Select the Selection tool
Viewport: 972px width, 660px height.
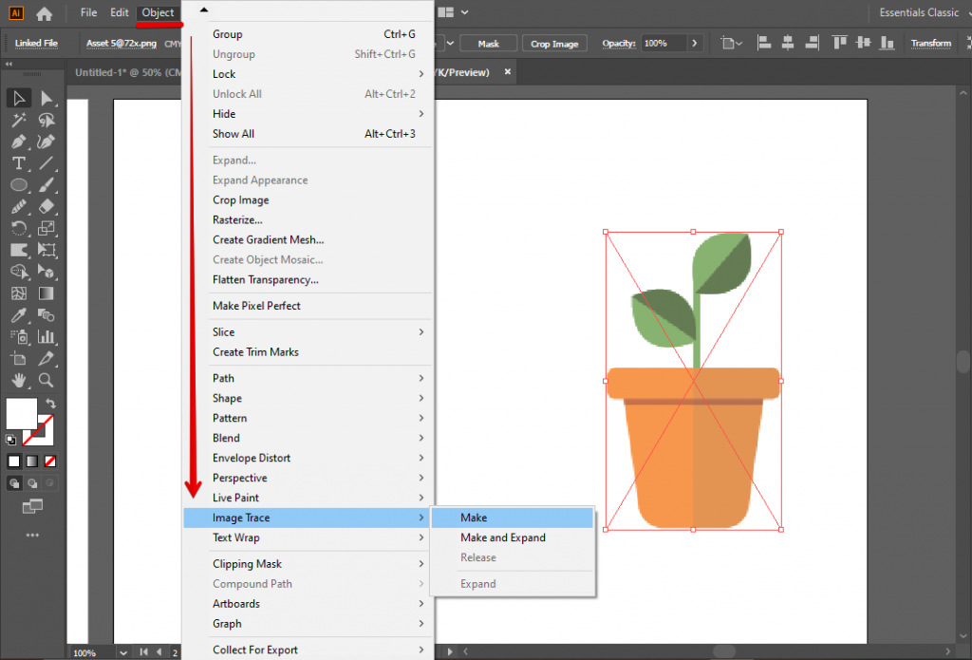[19, 98]
